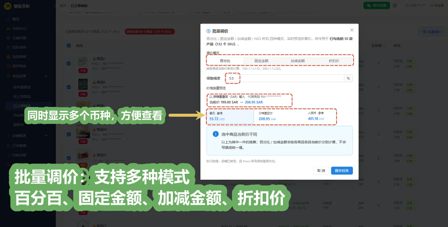
Task: Click the 状态 column header
Action: (x=397, y=46)
